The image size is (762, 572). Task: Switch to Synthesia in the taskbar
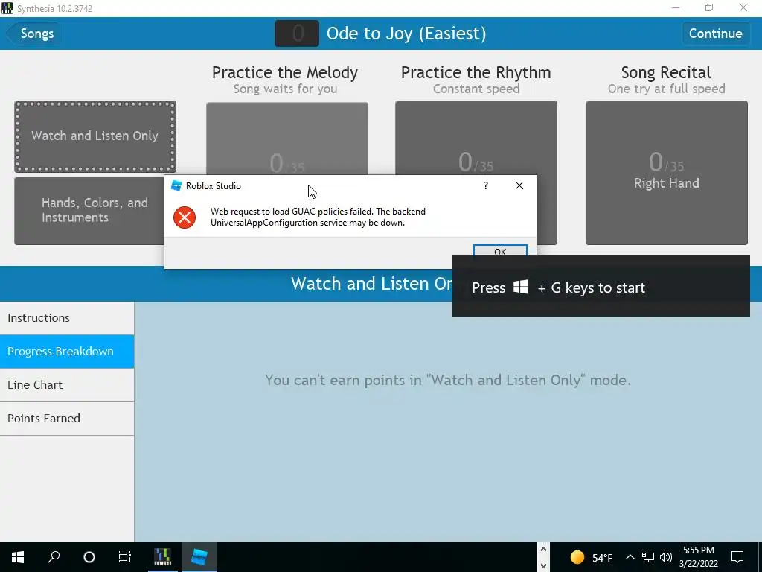[x=163, y=557]
